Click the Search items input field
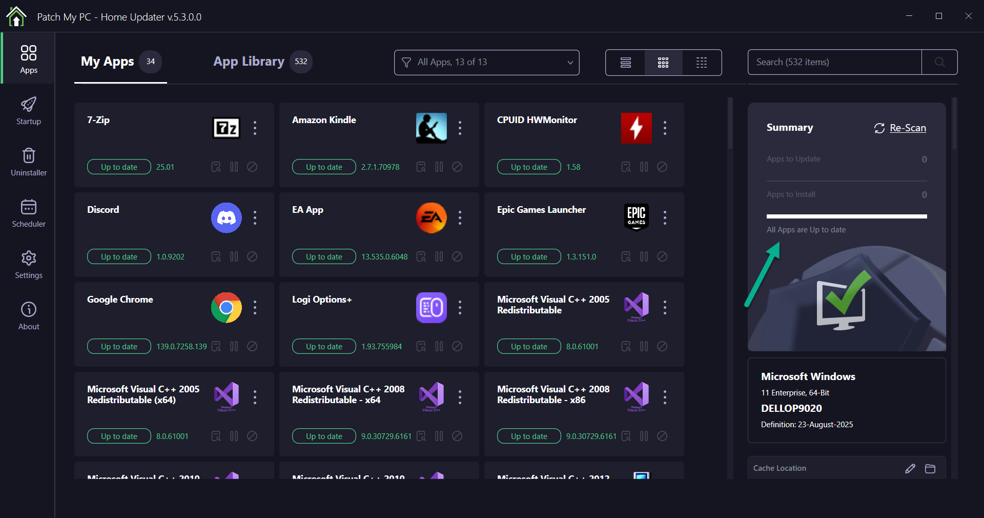Viewport: 984px width, 518px height. point(834,62)
